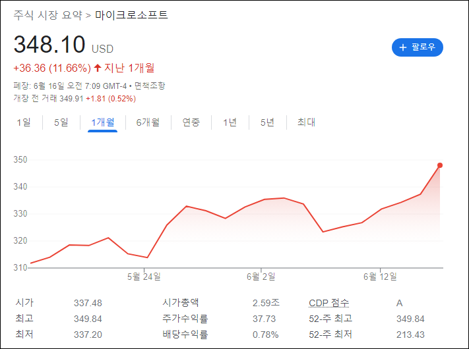This screenshot has width=469, height=349.
Task: Click the +36.36 (11.66%) change text
Action: coord(52,68)
